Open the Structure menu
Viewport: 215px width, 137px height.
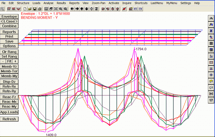23,3
